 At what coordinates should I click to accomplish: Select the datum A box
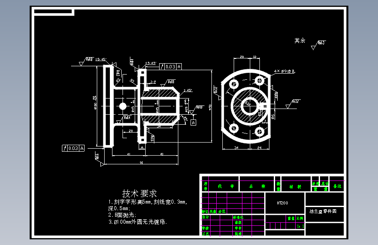point(193,122)
